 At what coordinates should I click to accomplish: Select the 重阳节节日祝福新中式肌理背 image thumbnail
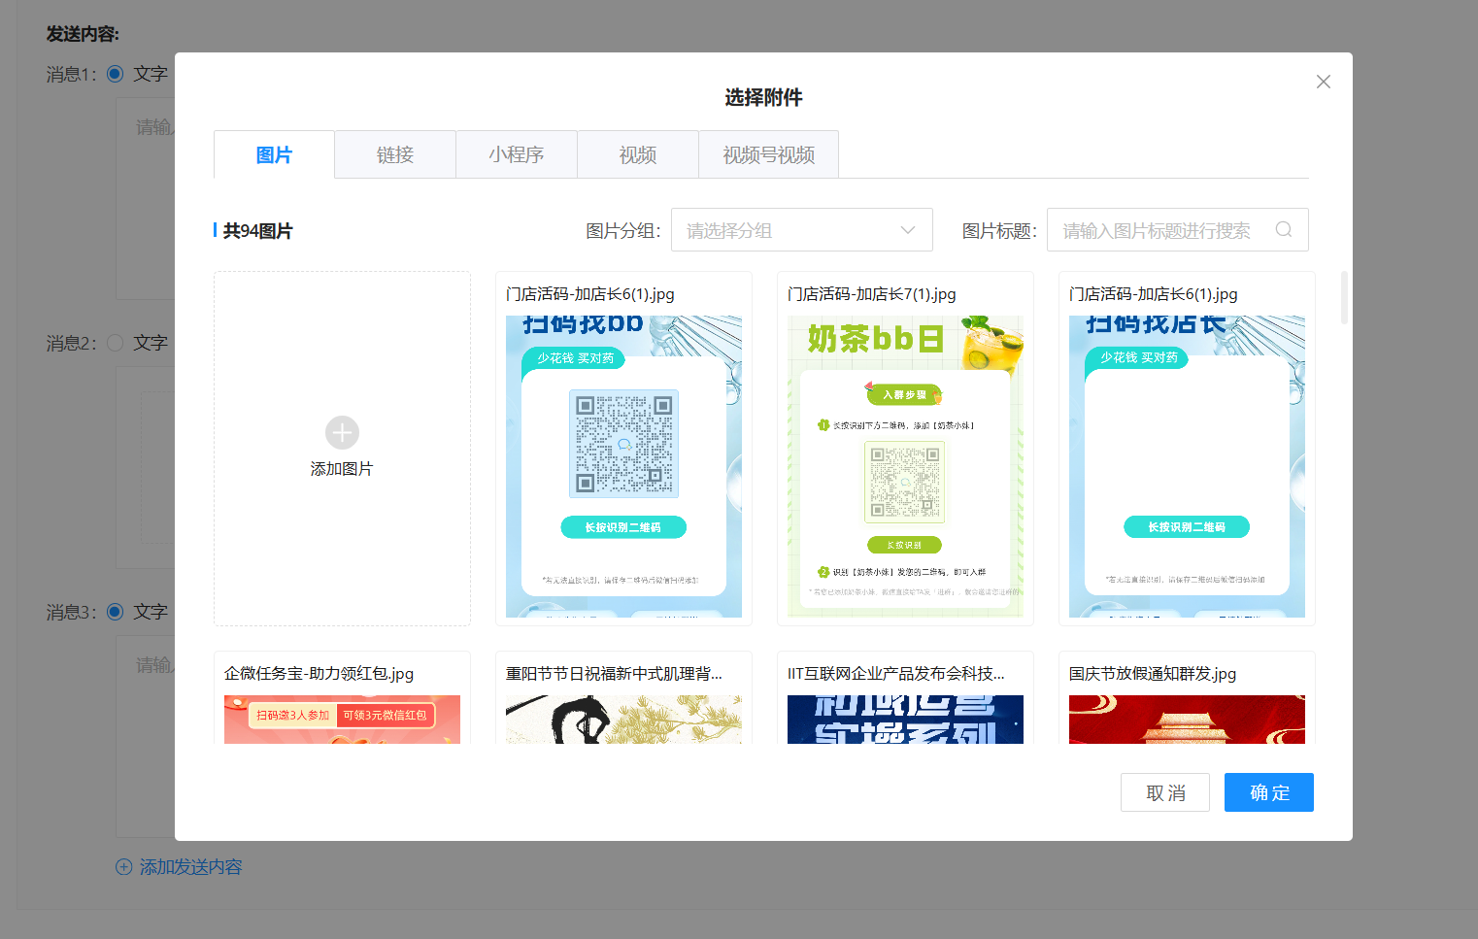pos(623,720)
